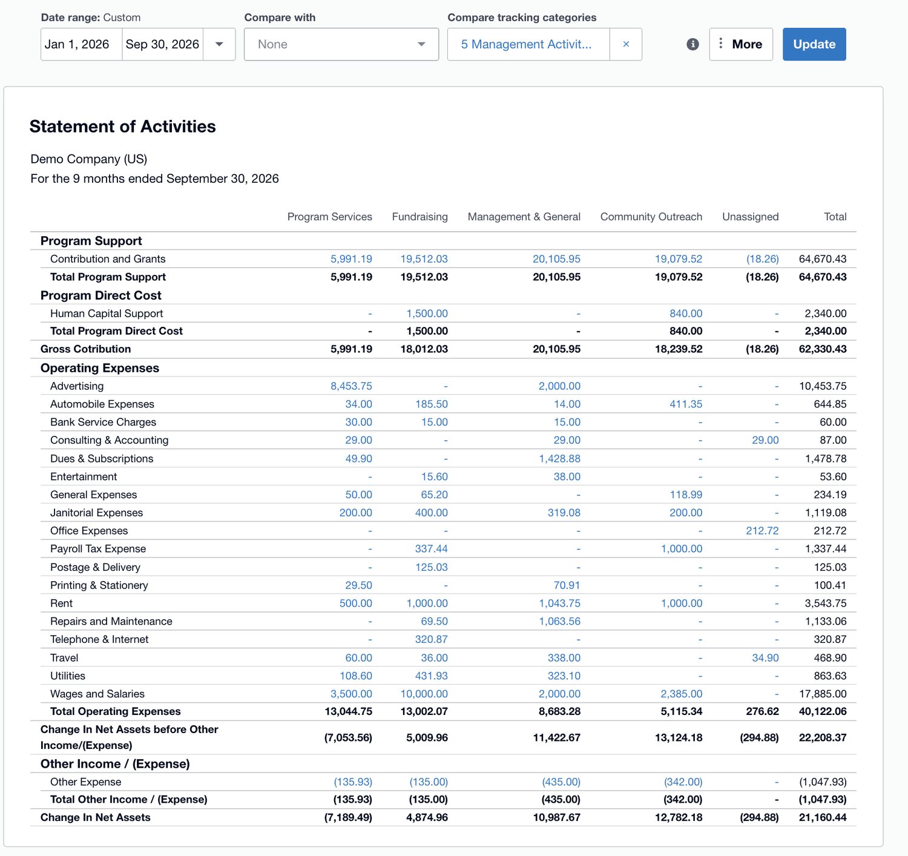Open Program Services Advertising 8,453.75
Viewport: 908px width, 856px height.
(x=351, y=386)
